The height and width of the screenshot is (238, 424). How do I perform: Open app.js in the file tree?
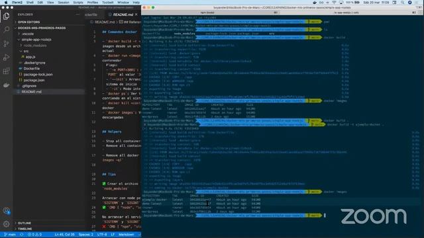click(30, 57)
